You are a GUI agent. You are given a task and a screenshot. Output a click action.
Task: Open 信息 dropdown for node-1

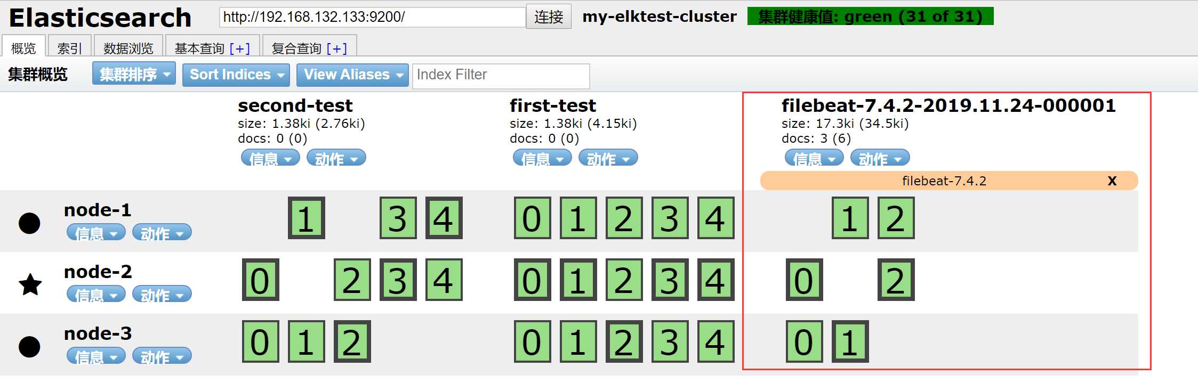tap(96, 232)
